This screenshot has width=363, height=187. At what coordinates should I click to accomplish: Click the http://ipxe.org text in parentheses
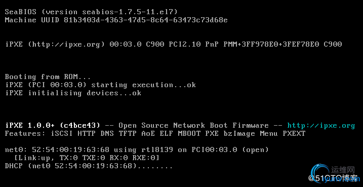coord(66,44)
